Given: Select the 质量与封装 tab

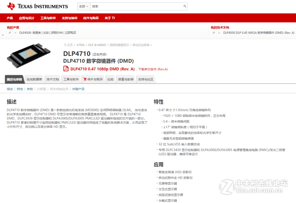Looking at the screenshot, I should coord(126,79).
